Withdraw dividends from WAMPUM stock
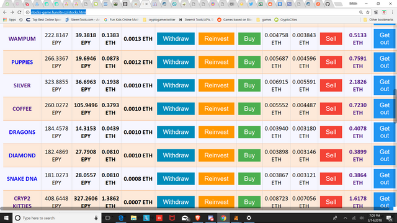The image size is (397, 223). pos(176,38)
